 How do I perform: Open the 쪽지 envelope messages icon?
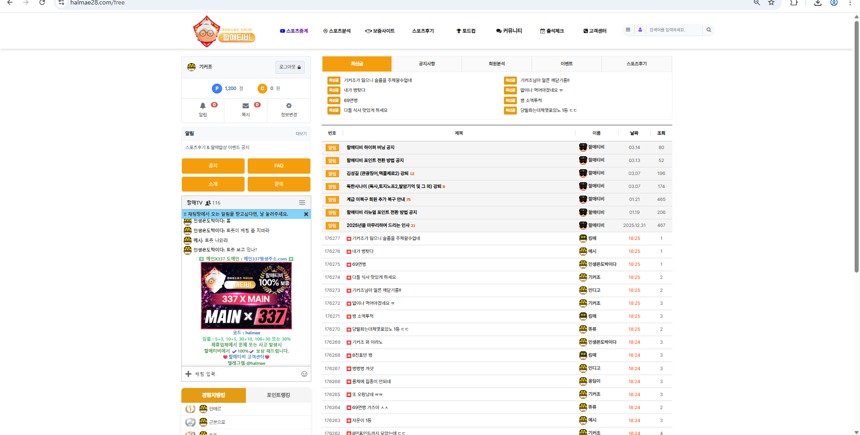[x=245, y=106]
